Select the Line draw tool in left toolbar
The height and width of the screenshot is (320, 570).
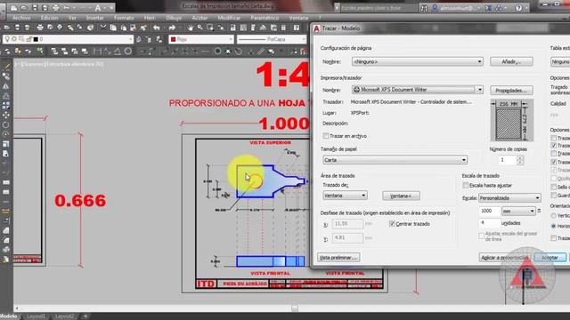pos(6,67)
